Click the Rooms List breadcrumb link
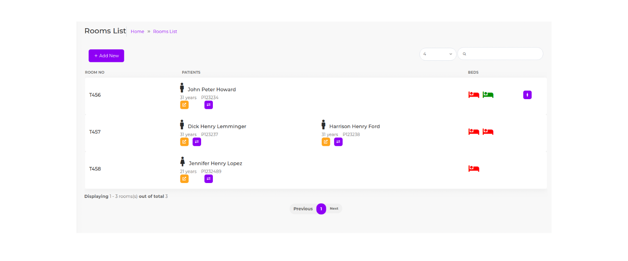 pos(165,32)
